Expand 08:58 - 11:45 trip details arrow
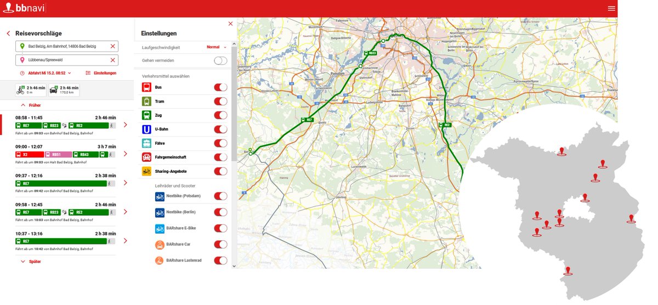Image resolution: width=658 pixels, height=305 pixels. (x=125, y=125)
